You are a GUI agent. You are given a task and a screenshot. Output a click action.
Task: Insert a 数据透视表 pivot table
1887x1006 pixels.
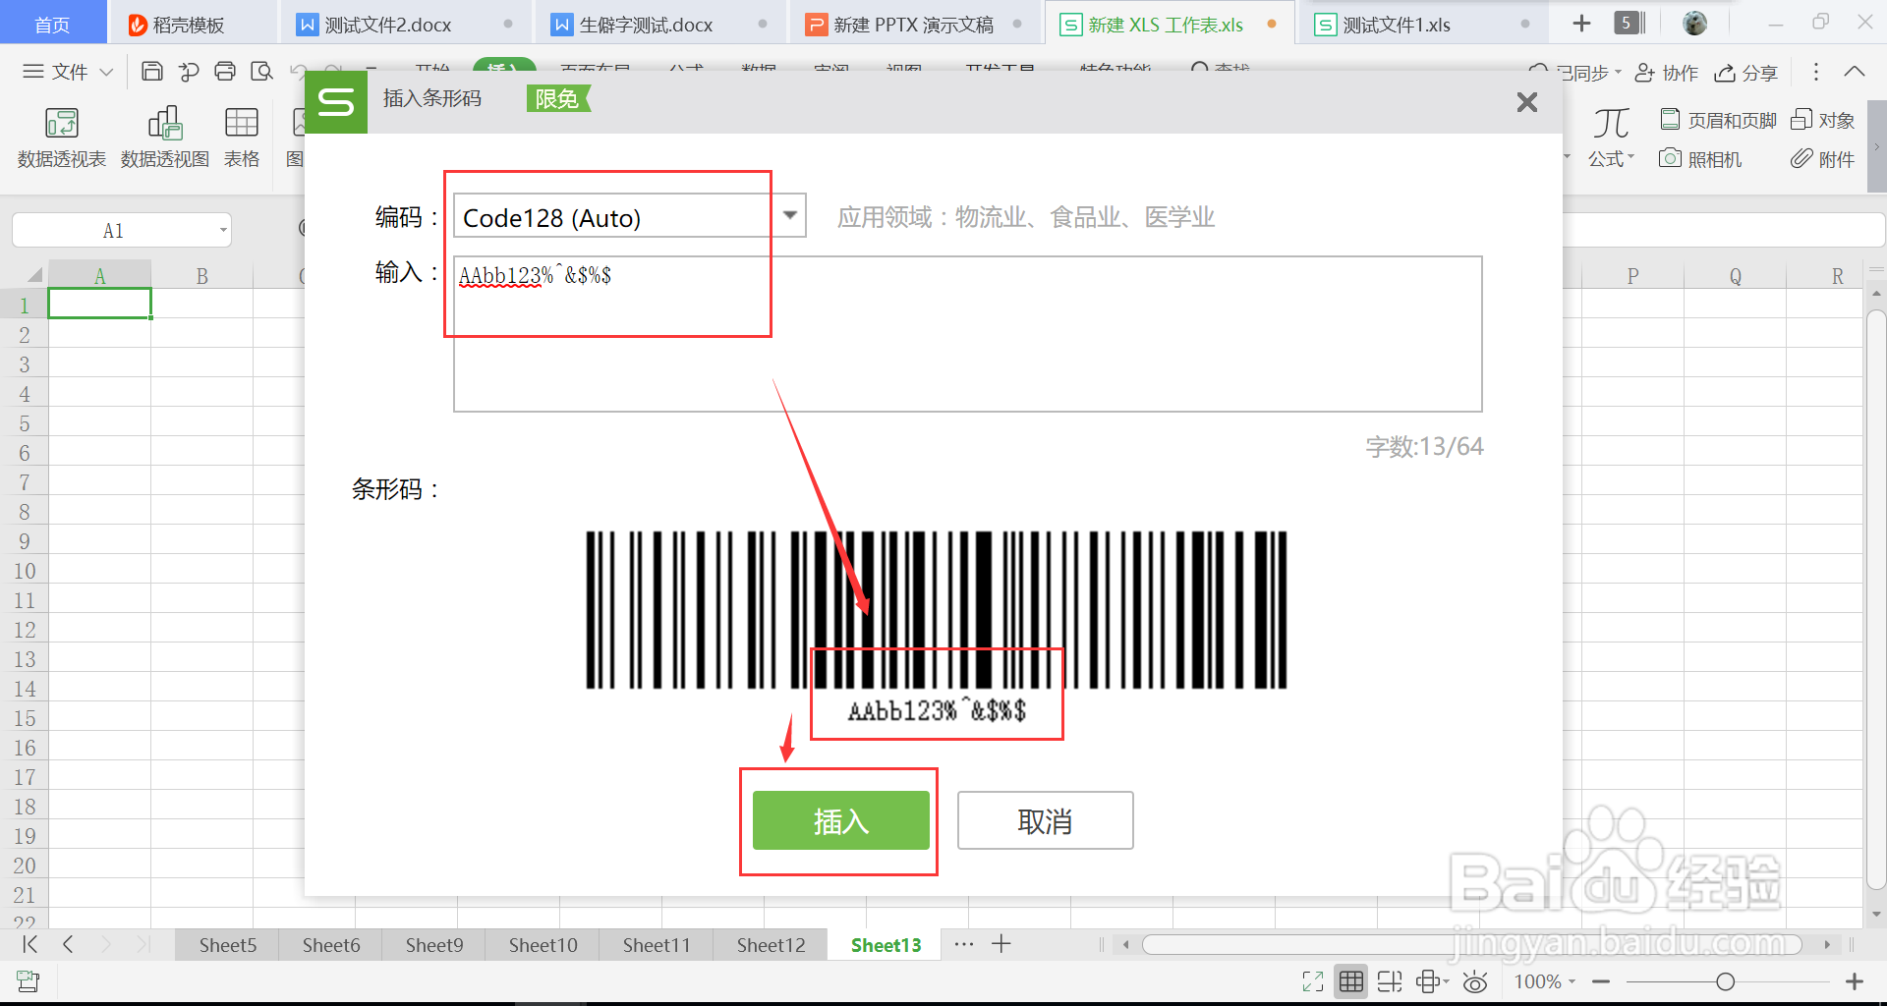point(61,138)
